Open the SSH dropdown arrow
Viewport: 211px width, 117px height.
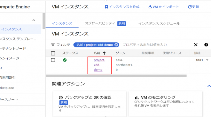[207, 60]
